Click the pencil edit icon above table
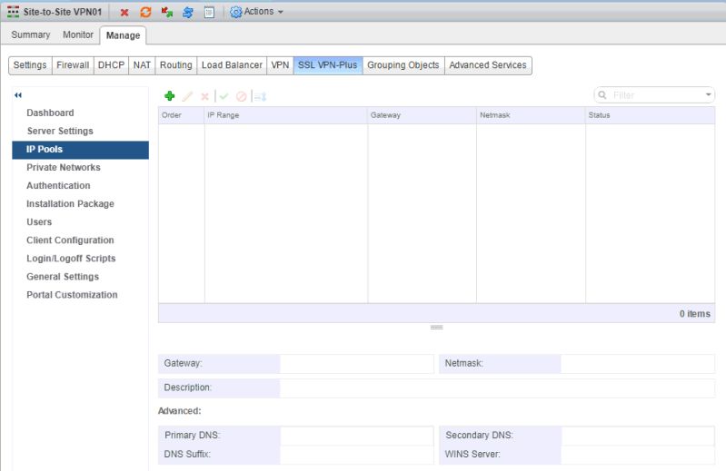 tap(188, 96)
